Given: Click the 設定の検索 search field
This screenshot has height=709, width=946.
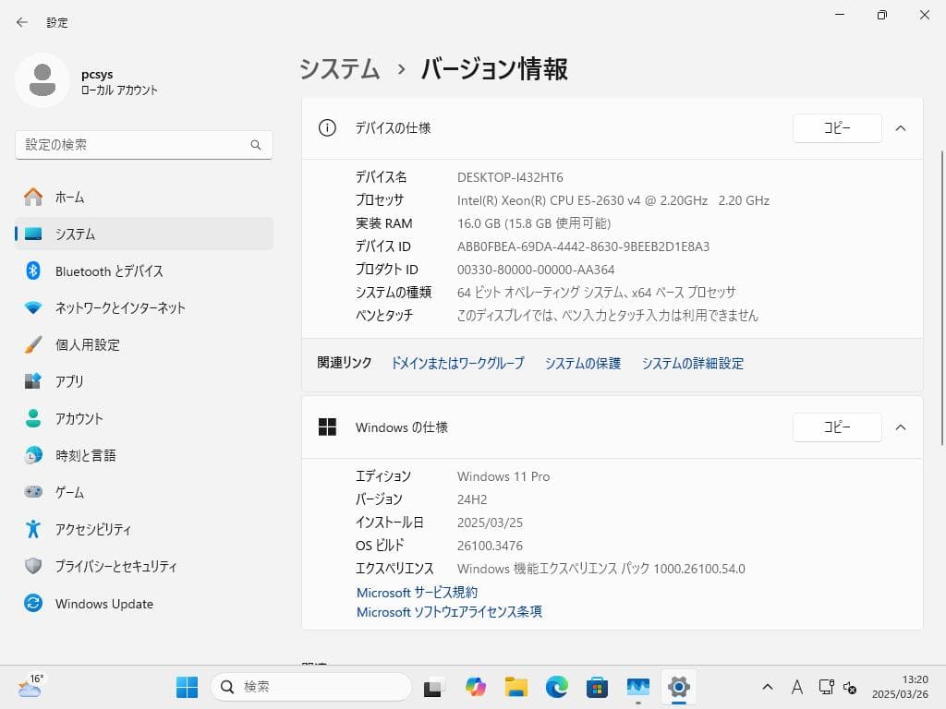Looking at the screenshot, I should pos(143,145).
